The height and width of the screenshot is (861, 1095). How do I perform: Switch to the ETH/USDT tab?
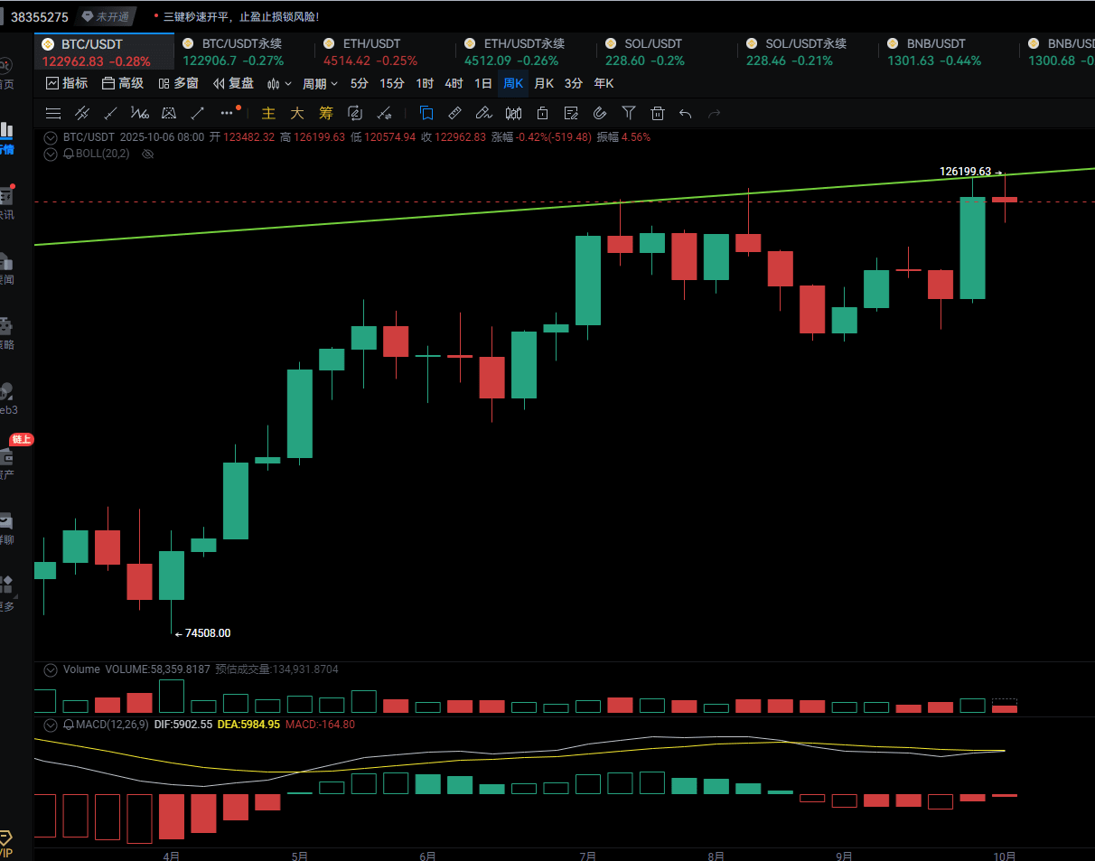click(x=370, y=43)
